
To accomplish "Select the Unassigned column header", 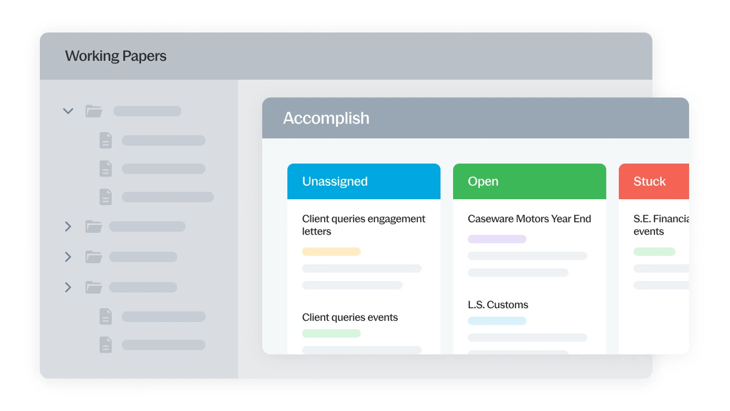I will click(x=363, y=181).
